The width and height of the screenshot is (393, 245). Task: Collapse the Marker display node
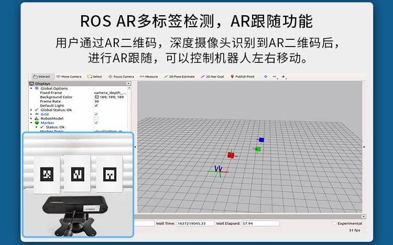click(x=31, y=122)
